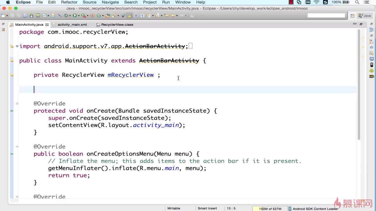Open the Run configurations dropdown arrow
Image resolution: width=376 pixels, height=211 pixels.
click(x=78, y=16)
